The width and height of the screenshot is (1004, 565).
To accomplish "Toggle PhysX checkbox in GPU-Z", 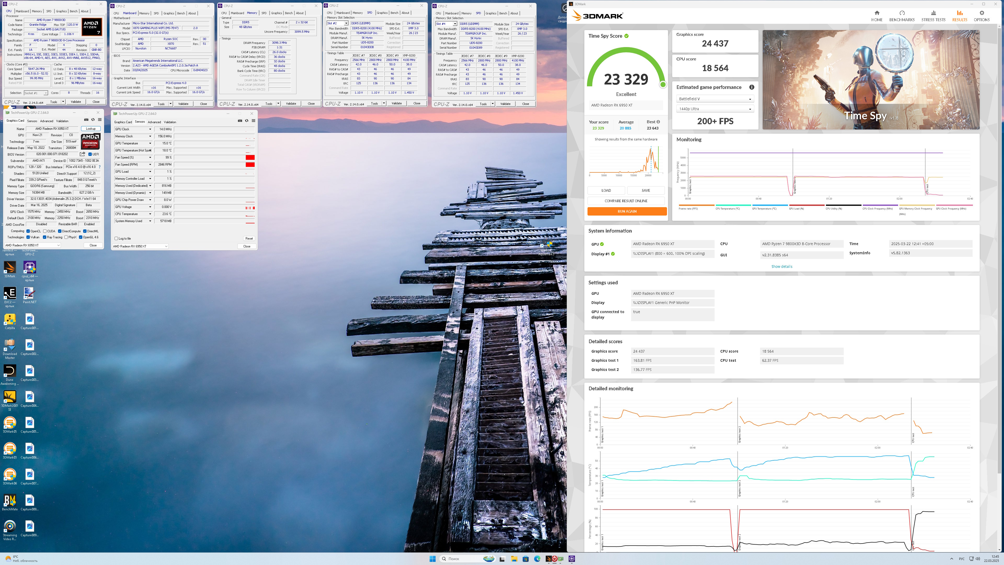I will [x=66, y=237].
